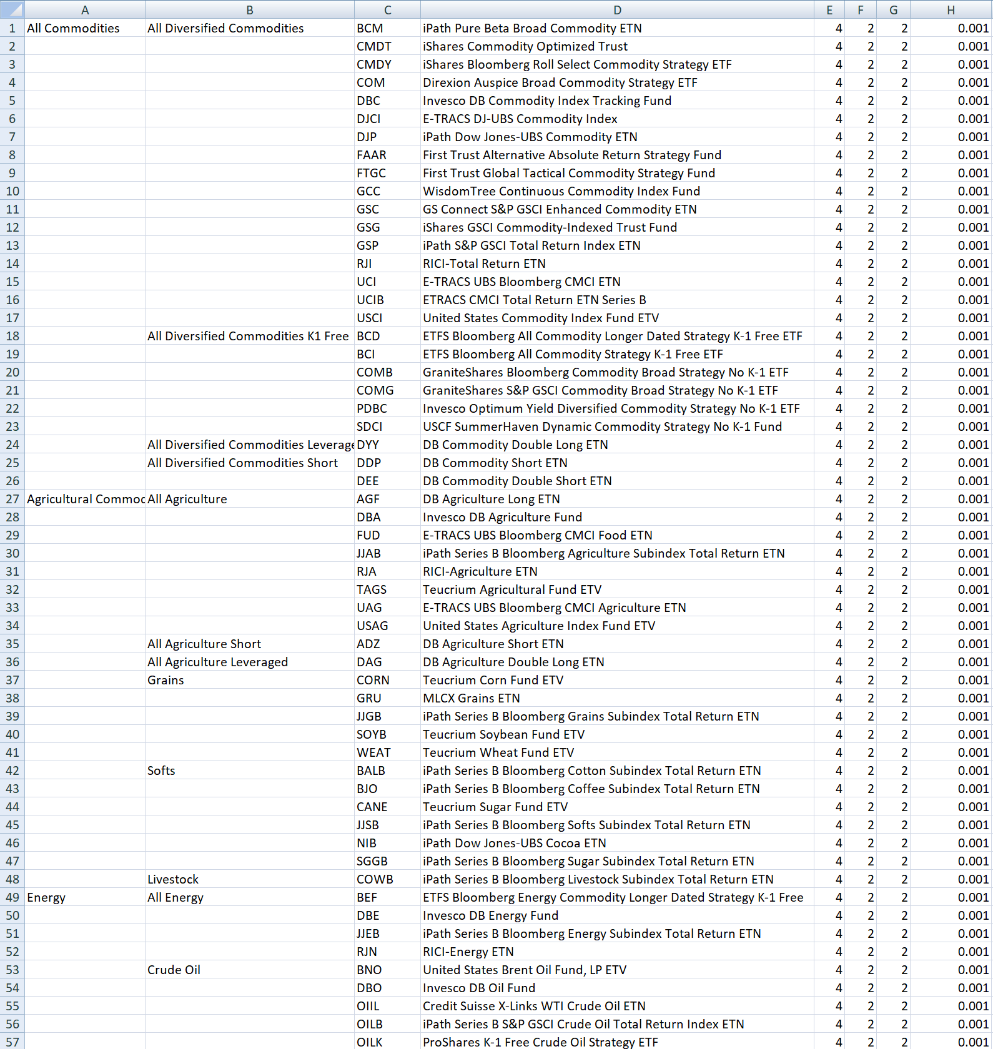Click ticker cell 'CMDT'

387,46
